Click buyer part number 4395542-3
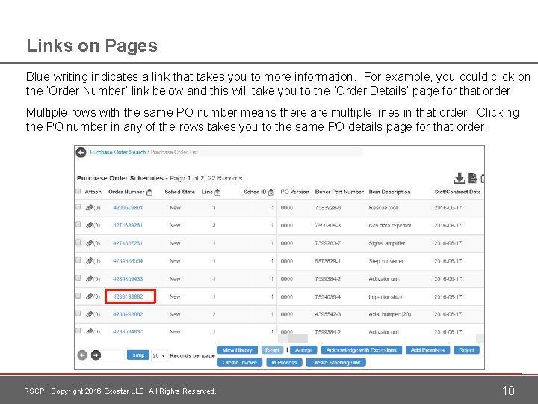This screenshot has height=404, width=538. (x=328, y=314)
